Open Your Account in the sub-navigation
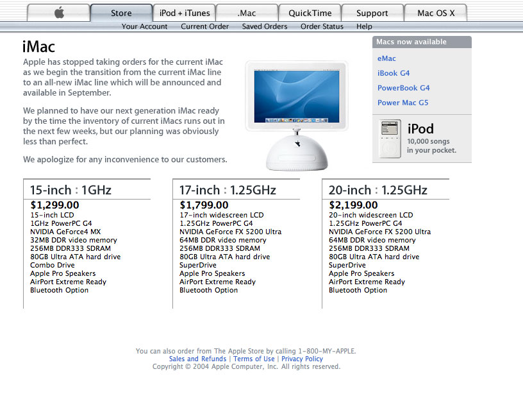Screen dimensions: 523x401 pos(144,26)
